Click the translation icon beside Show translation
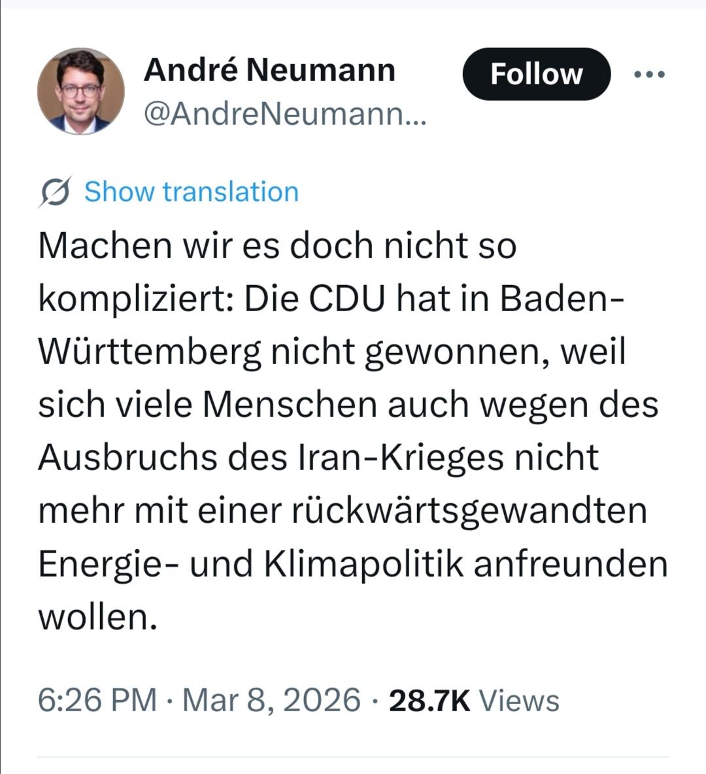Screen dimensions: 706x774 point(55,192)
